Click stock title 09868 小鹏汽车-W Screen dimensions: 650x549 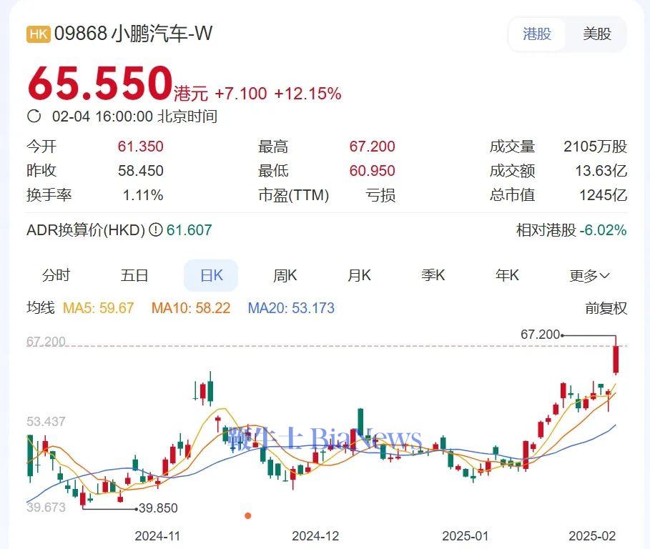[133, 34]
